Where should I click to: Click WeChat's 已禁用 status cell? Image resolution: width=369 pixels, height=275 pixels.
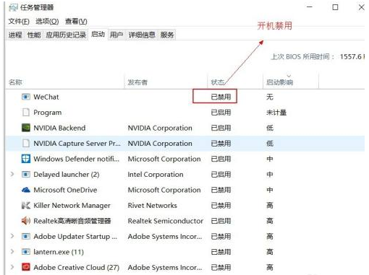click(221, 97)
